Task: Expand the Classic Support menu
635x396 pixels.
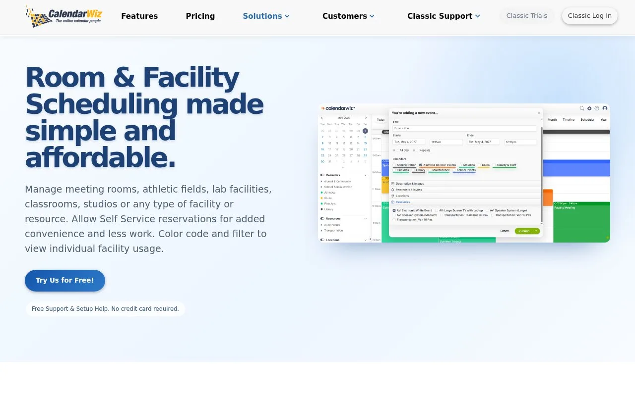Action: (444, 16)
